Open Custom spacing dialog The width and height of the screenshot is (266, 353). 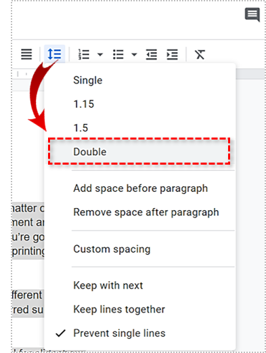pos(140,249)
